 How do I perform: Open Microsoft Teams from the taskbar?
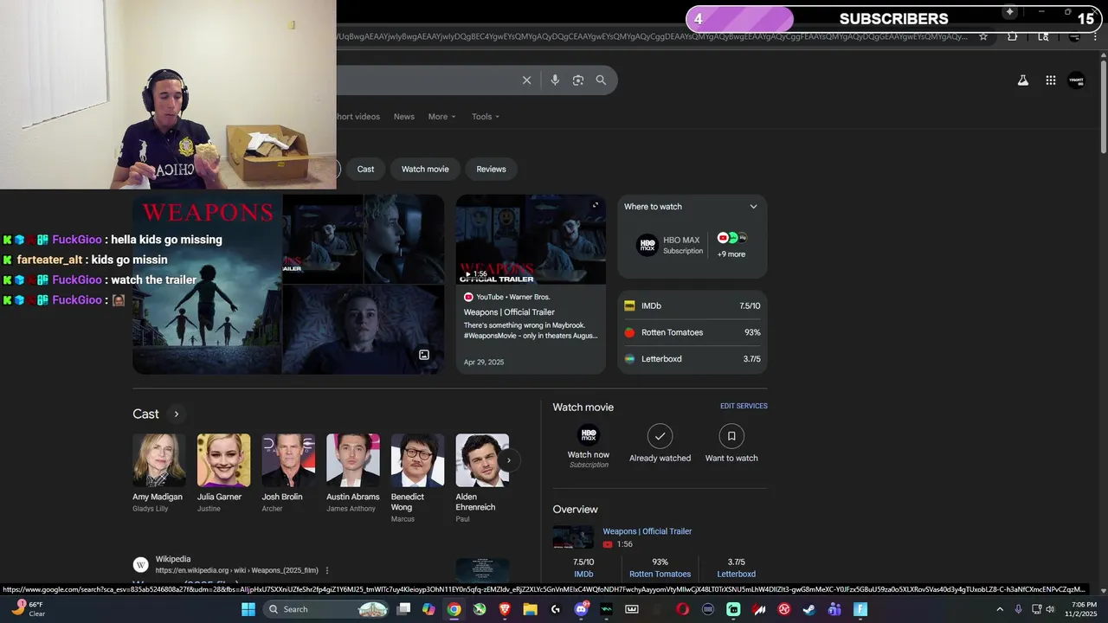click(x=834, y=609)
